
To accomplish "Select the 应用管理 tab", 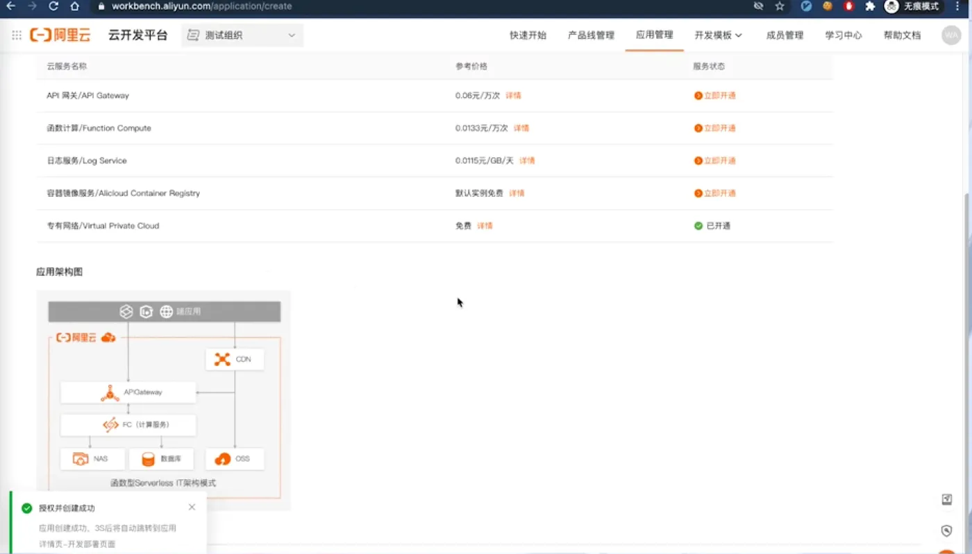I will coord(655,35).
